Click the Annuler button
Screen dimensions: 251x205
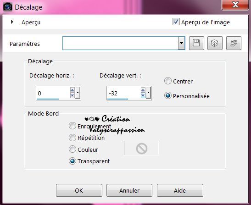coord(129,190)
